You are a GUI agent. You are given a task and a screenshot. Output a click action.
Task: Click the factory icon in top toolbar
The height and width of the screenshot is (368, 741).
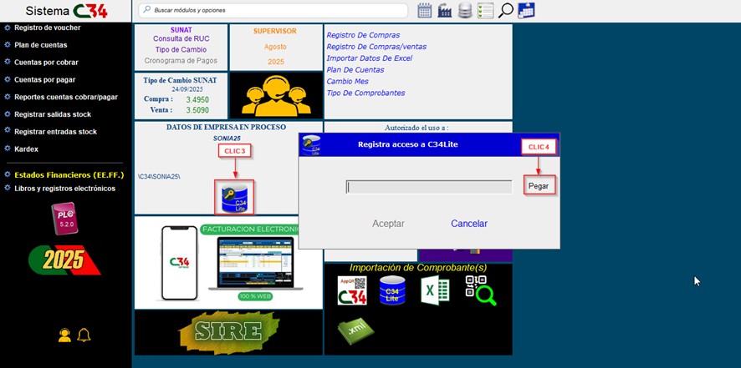(445, 11)
